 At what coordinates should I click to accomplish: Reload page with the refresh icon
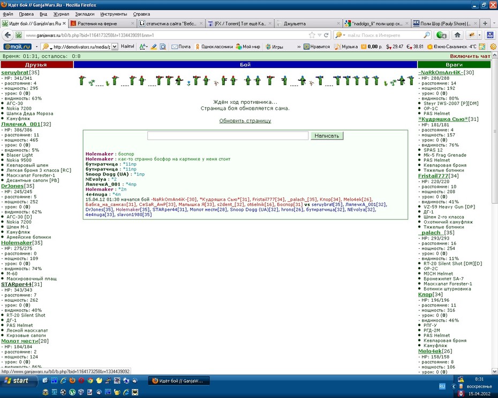pos(326,35)
